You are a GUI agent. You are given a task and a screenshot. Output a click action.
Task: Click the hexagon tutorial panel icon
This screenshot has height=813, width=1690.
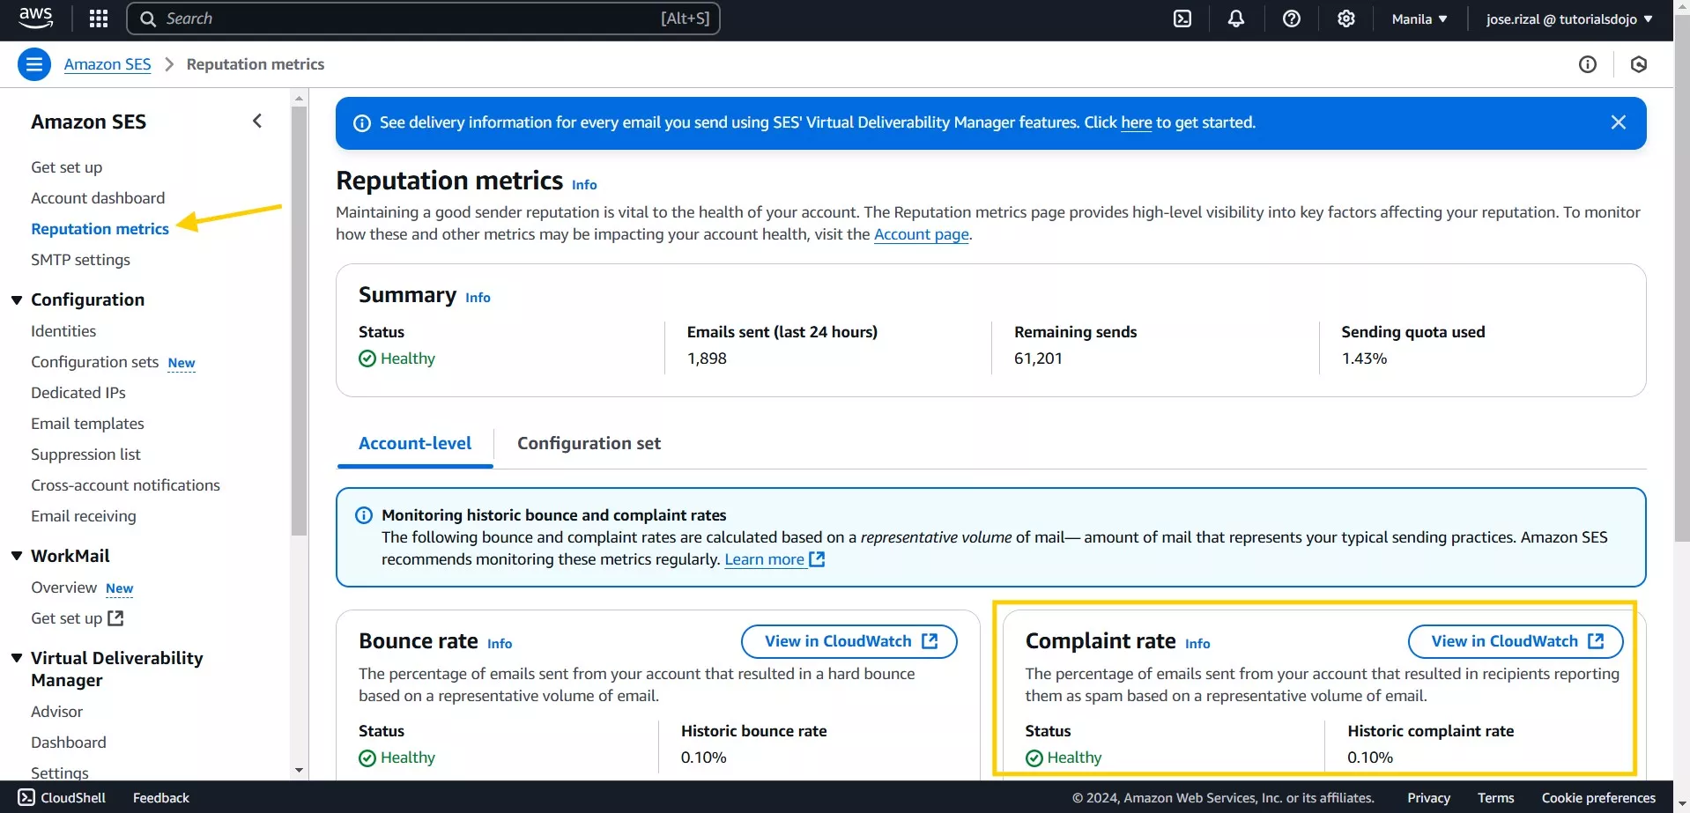click(1639, 64)
